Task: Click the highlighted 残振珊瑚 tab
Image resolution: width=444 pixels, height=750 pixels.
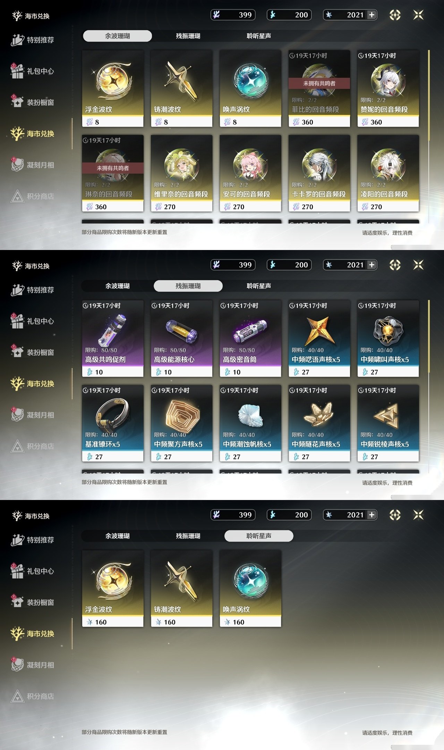Action: [x=188, y=286]
